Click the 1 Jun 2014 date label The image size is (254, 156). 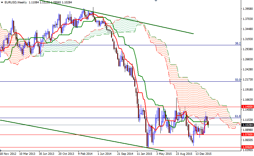(x=104, y=154)
